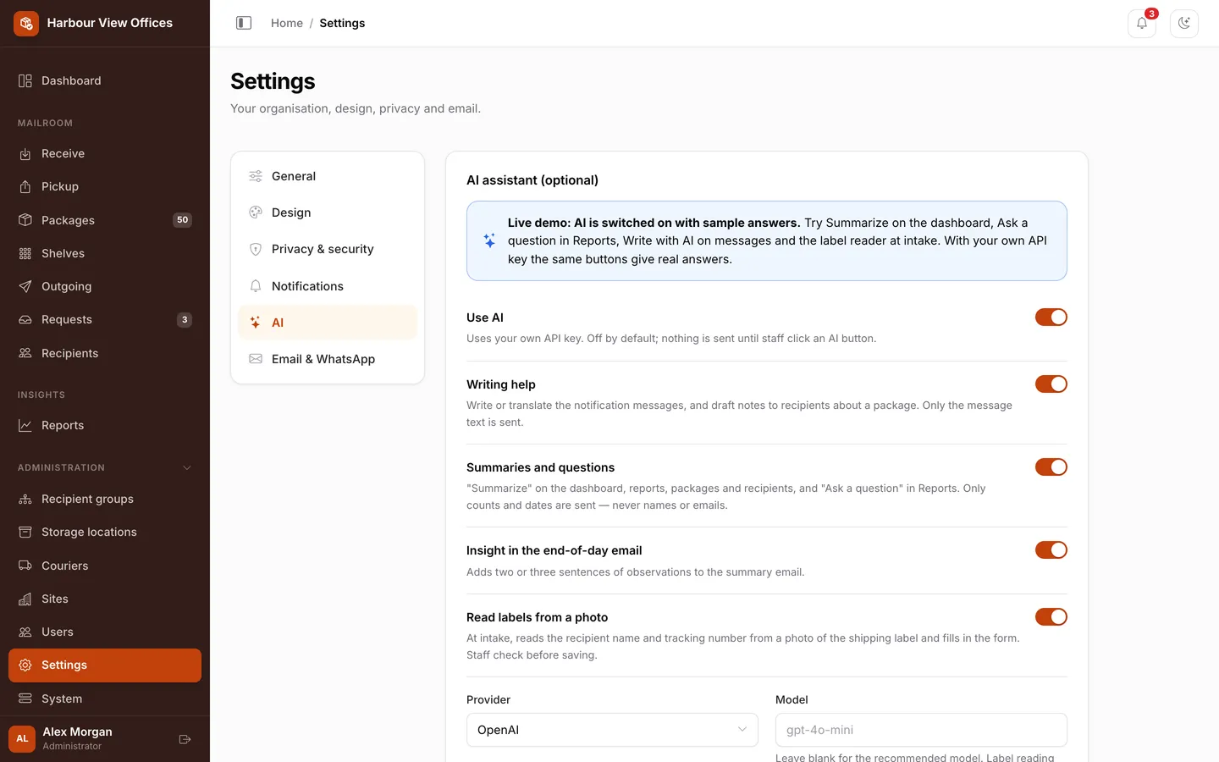Click the Dashboard grid icon
Screen dimensions: 1219x762
pyautogui.click(x=25, y=81)
